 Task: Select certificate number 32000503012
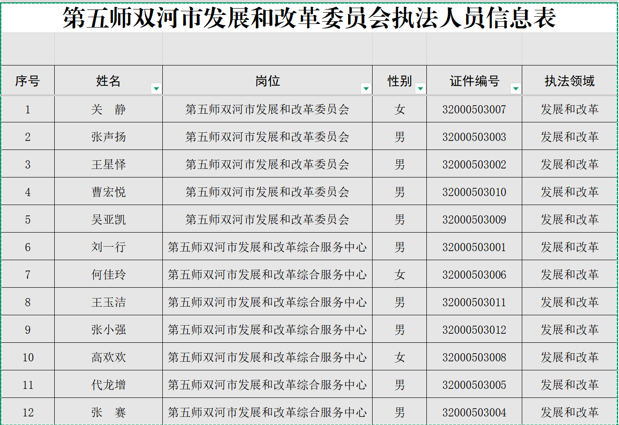[474, 330]
